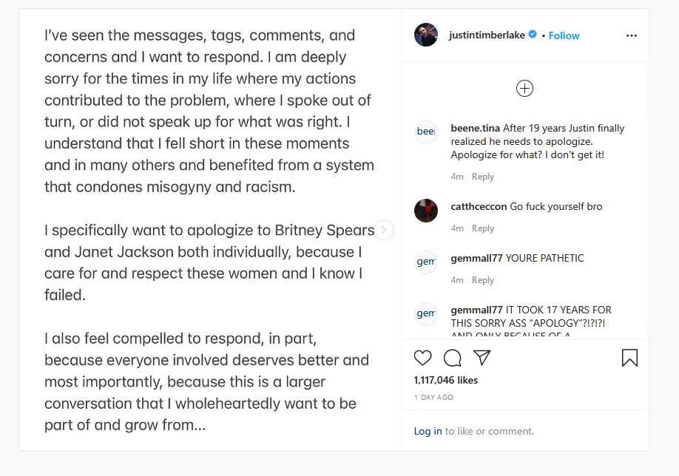Image resolution: width=679 pixels, height=476 pixels.
Task: Open justintimberlake profile picture
Action: point(426,35)
